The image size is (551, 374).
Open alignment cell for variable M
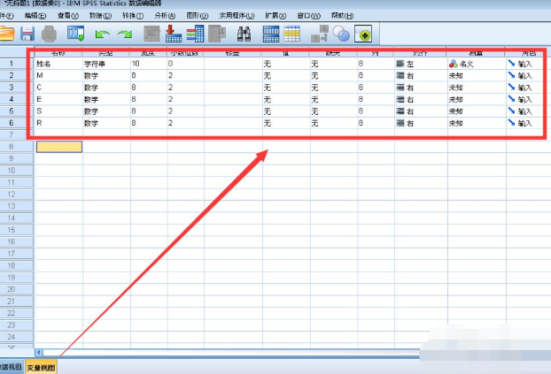tap(420, 76)
